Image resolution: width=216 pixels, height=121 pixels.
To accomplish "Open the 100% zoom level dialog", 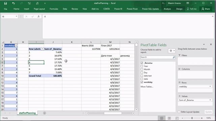I will click(x=209, y=118).
